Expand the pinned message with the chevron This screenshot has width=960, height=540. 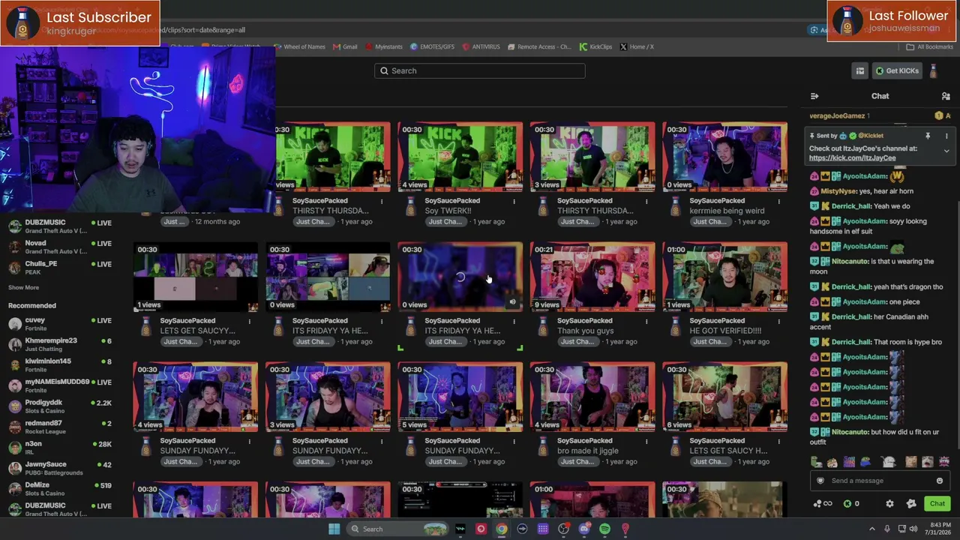point(946,151)
